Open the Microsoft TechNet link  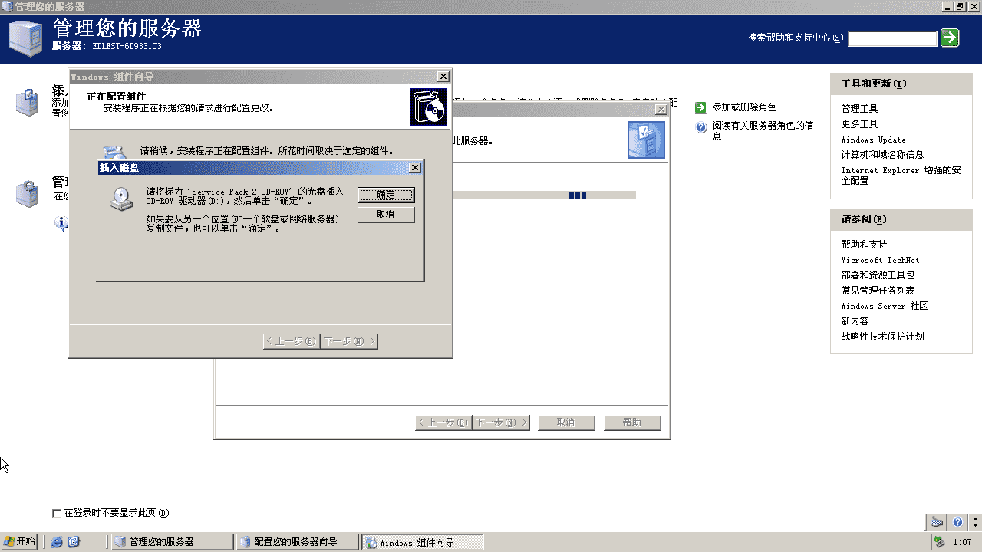click(880, 260)
